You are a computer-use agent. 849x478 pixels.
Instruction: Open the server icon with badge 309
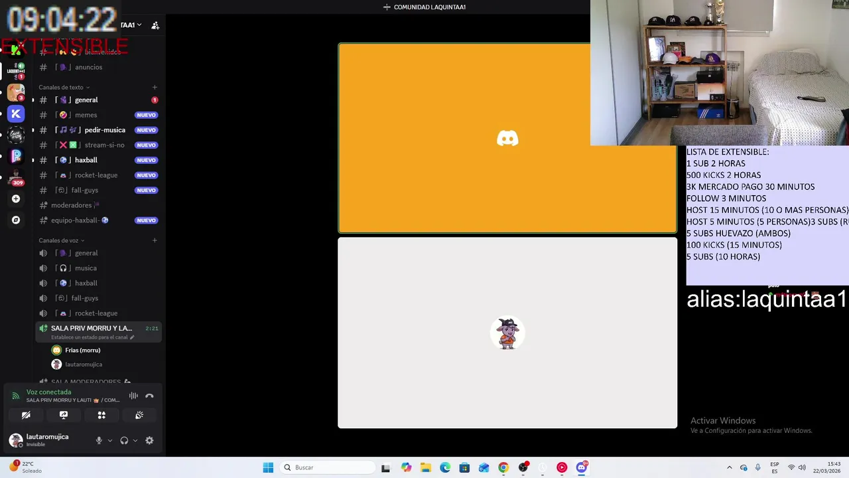click(16, 177)
